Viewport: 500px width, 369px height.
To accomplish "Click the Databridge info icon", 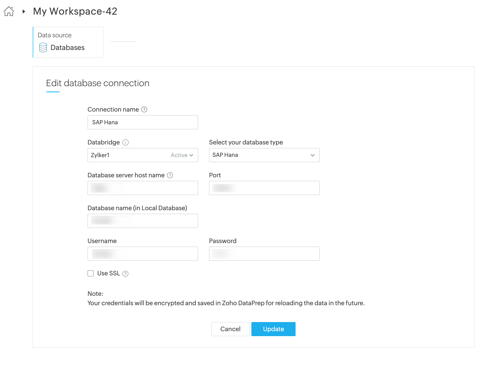I will point(126,143).
